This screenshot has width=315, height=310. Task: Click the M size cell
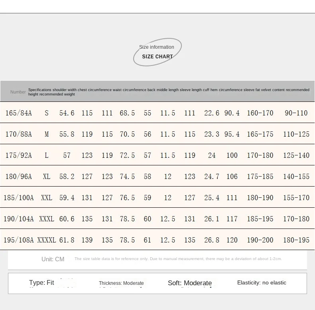[47, 134]
